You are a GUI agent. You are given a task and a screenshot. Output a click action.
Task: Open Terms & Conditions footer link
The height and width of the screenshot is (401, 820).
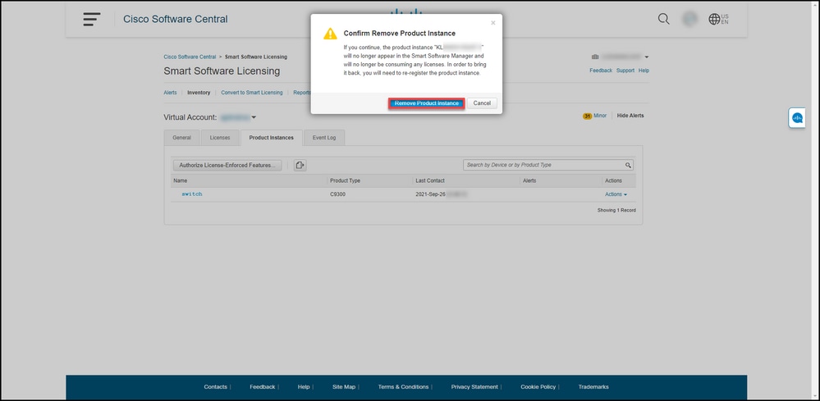coord(403,387)
